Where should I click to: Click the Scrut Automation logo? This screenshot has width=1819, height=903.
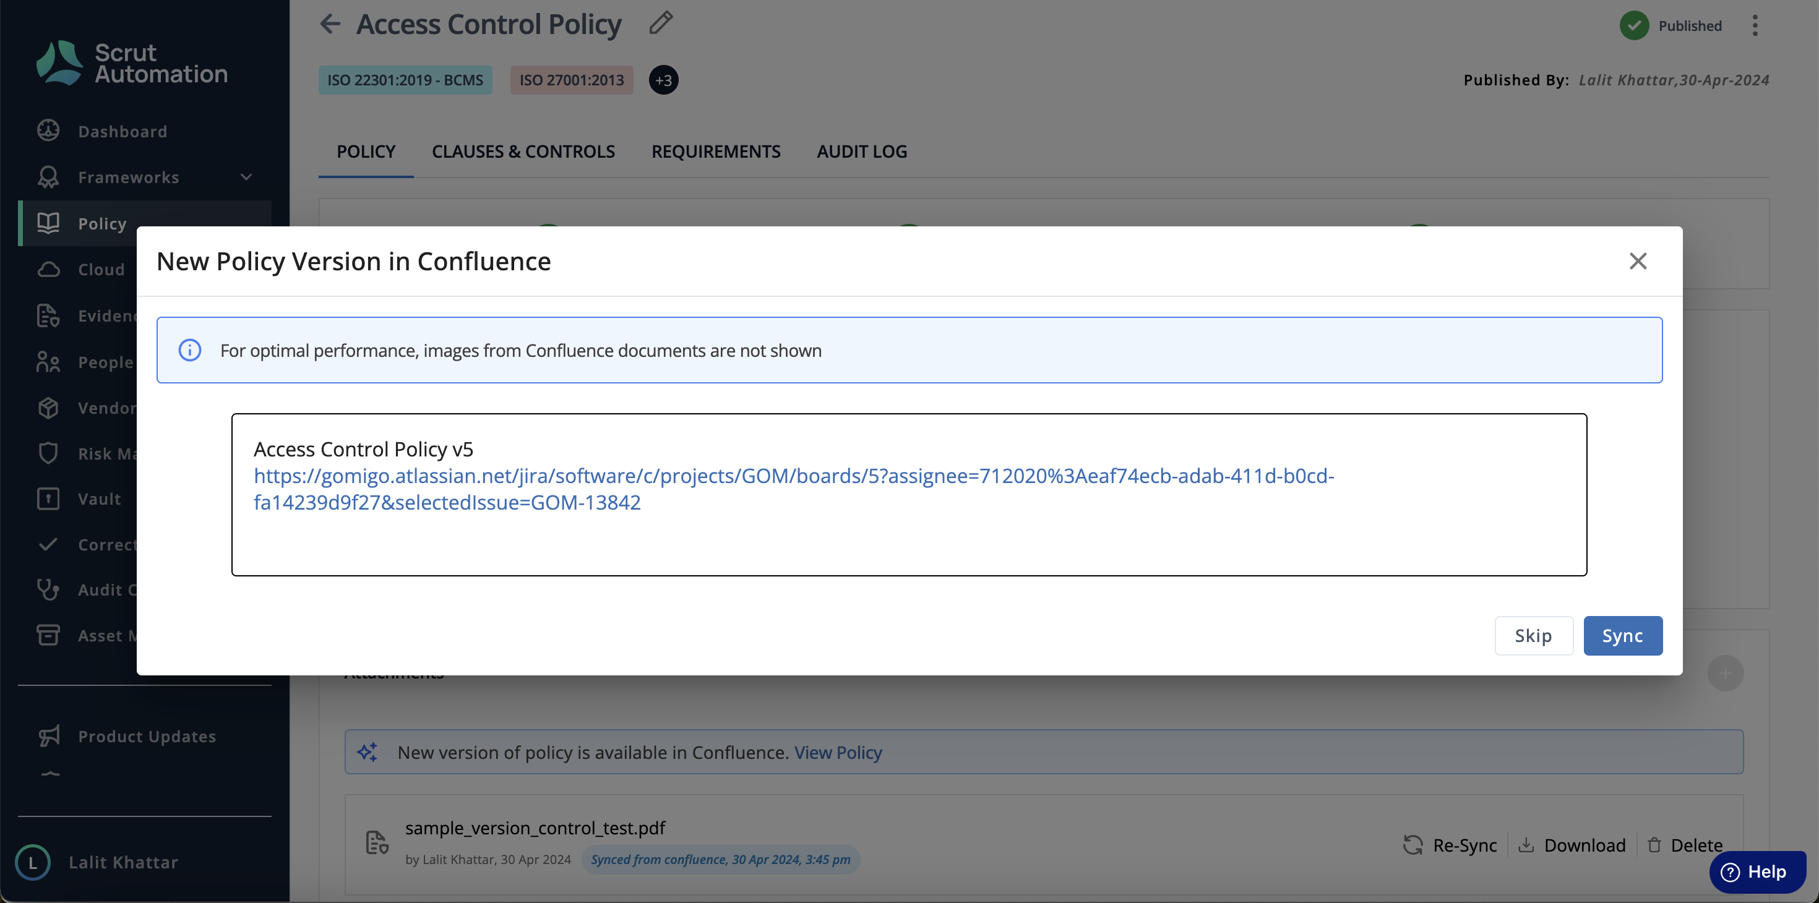tap(132, 63)
